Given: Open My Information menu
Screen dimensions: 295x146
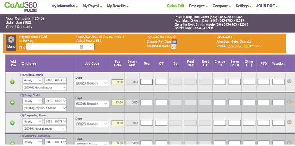Looking at the screenshot, I should (64, 6).
